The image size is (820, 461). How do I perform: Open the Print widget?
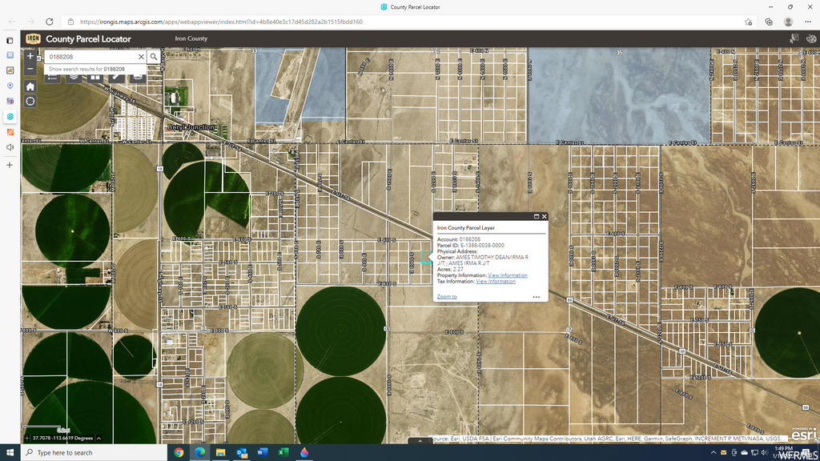click(x=138, y=78)
